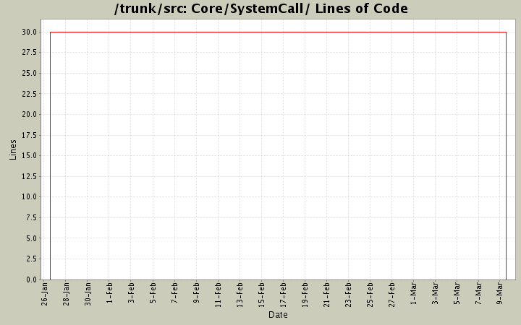Select the 1-Mar date tick label
Image resolution: width=521 pixels, height=325 pixels.
point(414,295)
